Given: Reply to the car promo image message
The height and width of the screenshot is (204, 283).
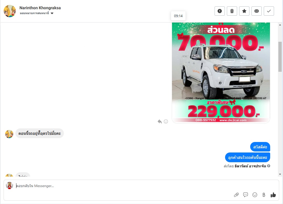Looking at the screenshot, I should (x=159, y=121).
